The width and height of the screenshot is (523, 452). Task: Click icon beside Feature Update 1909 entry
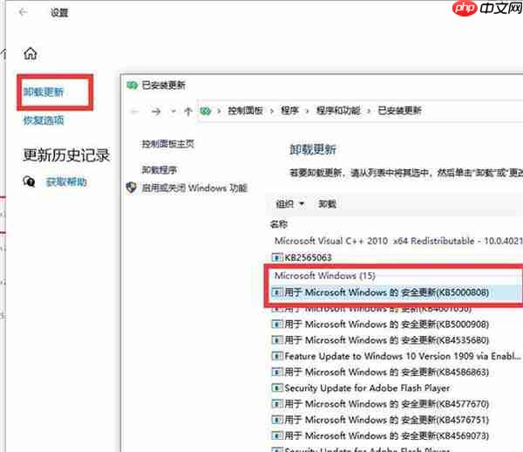click(276, 356)
